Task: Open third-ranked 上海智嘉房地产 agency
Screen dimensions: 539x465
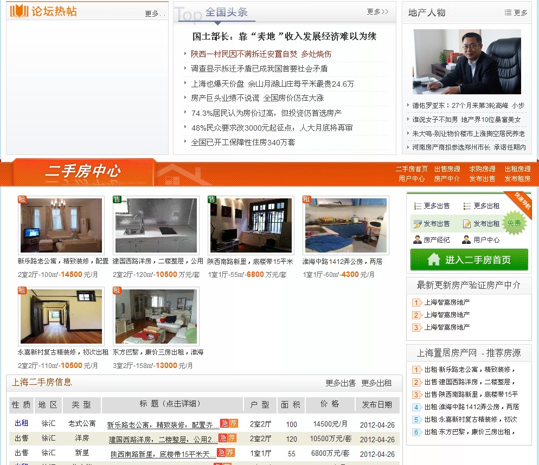Action: 447,327
